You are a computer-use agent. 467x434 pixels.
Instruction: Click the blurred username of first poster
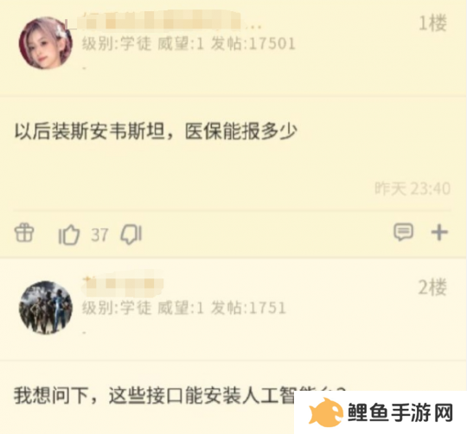(163, 21)
